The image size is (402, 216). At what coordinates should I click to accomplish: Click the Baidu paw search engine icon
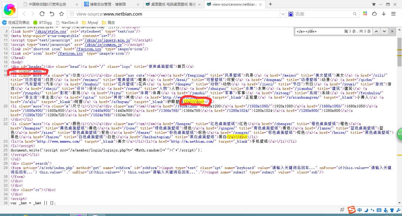tap(291, 14)
